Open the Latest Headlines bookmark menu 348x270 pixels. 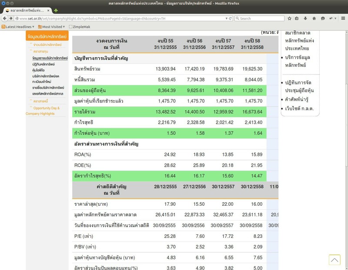click(18, 27)
